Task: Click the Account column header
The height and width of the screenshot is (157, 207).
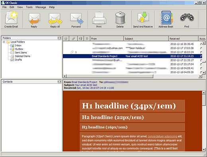Action: [202, 39]
